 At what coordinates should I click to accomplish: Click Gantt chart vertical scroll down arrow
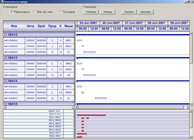coord(191,104)
